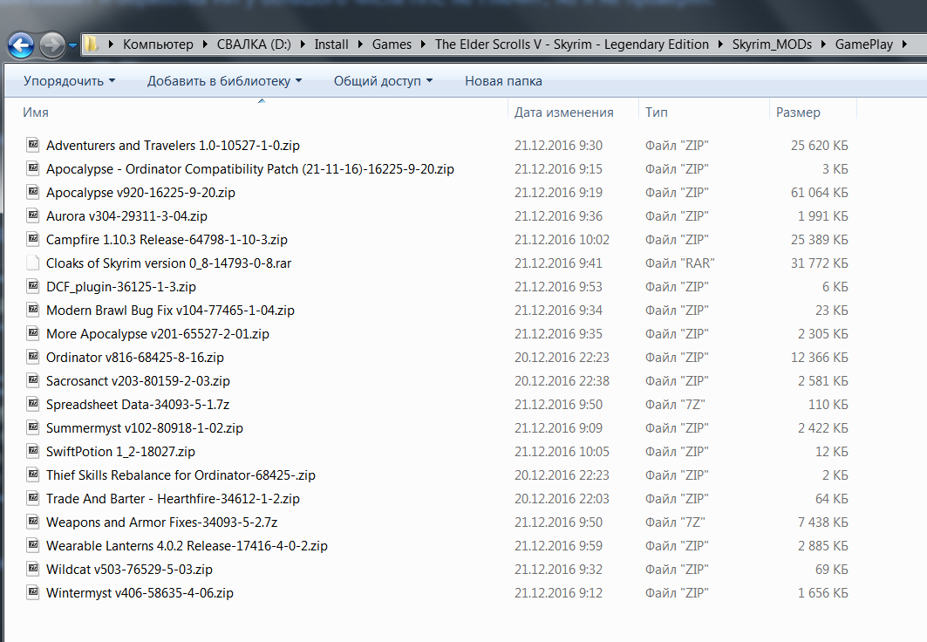This screenshot has height=642, width=927.
Task: Select file name Summermyst v102-80918-1-02.zip
Action: pyautogui.click(x=144, y=428)
